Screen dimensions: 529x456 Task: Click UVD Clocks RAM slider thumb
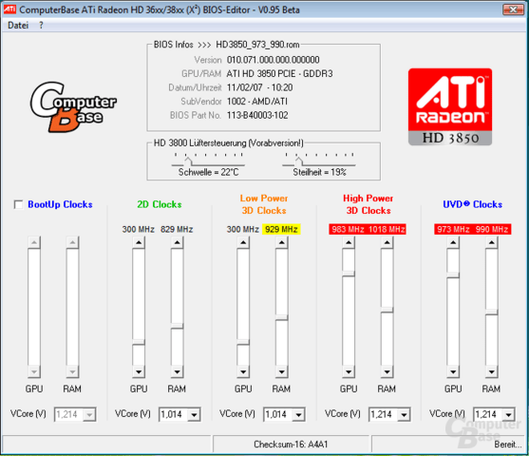(x=492, y=313)
